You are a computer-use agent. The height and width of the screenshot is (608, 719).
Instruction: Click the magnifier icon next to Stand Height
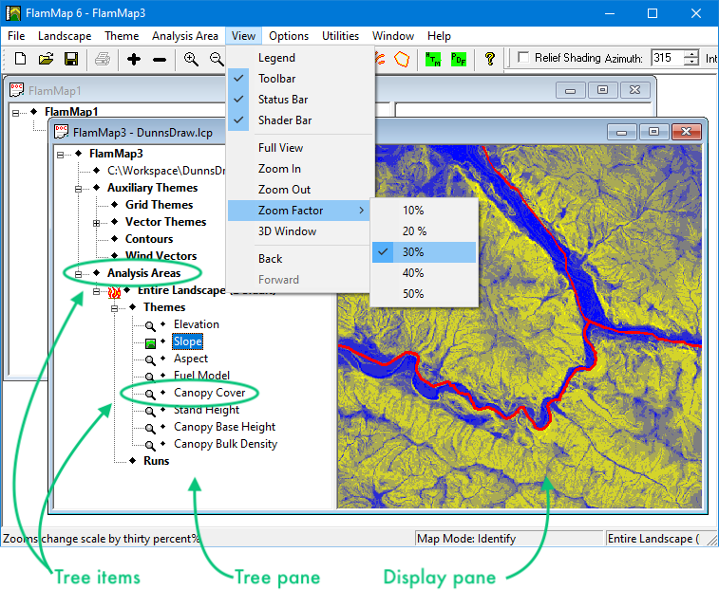(150, 411)
